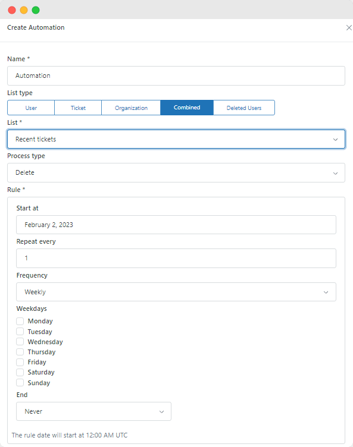Image resolution: width=353 pixels, height=447 pixels.
Task: Close the Create Automation dialog
Action: tap(349, 28)
